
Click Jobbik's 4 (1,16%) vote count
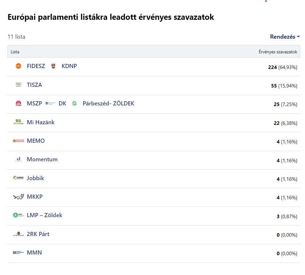pyautogui.click(x=287, y=179)
